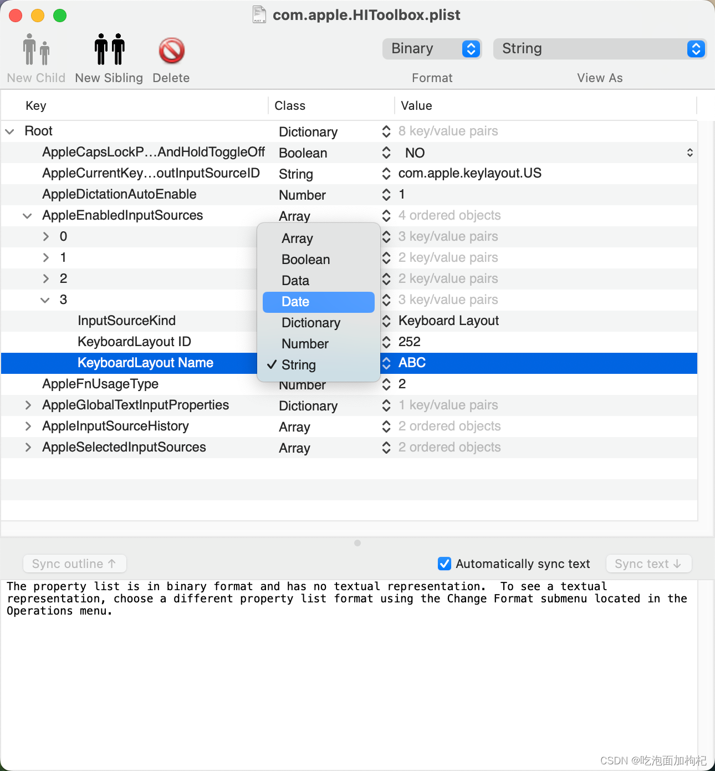This screenshot has width=715, height=771.
Task: Open class stepper for KeyboardLayout Name row
Action: pos(386,363)
